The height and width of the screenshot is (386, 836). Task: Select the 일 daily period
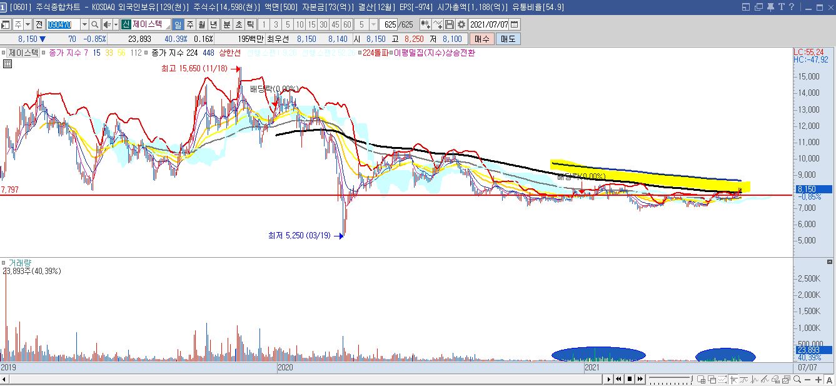(178, 24)
